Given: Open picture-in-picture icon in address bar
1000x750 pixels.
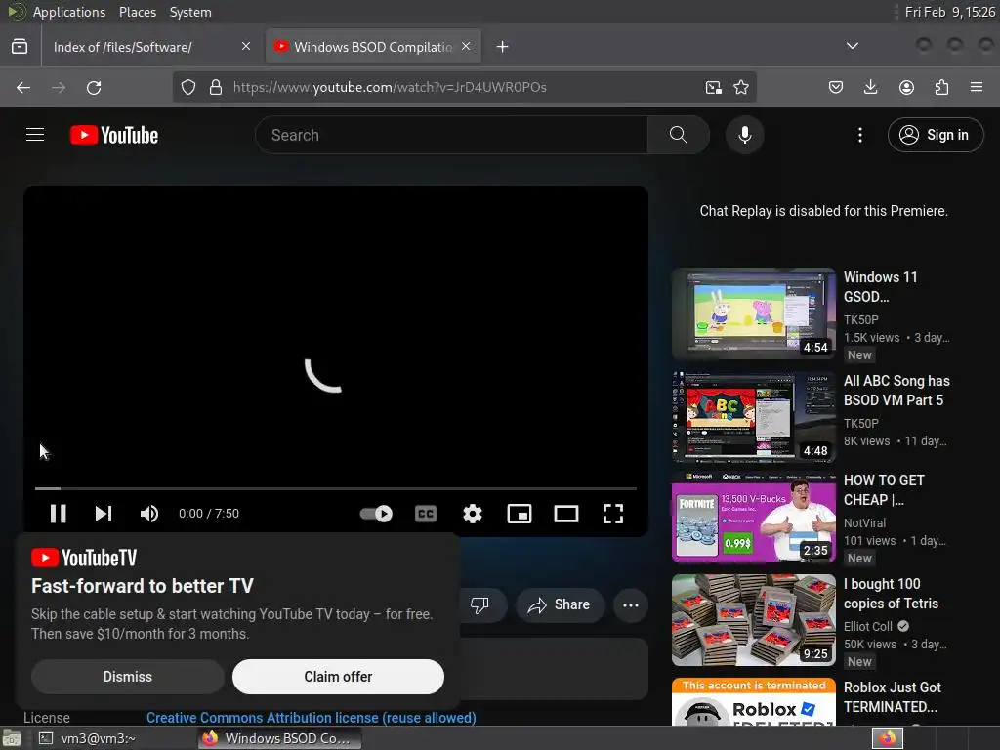Looking at the screenshot, I should click(x=713, y=87).
